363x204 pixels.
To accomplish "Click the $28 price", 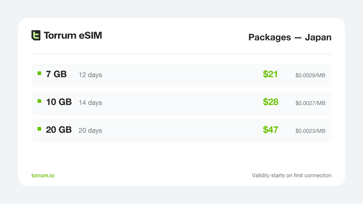I will (x=270, y=102).
